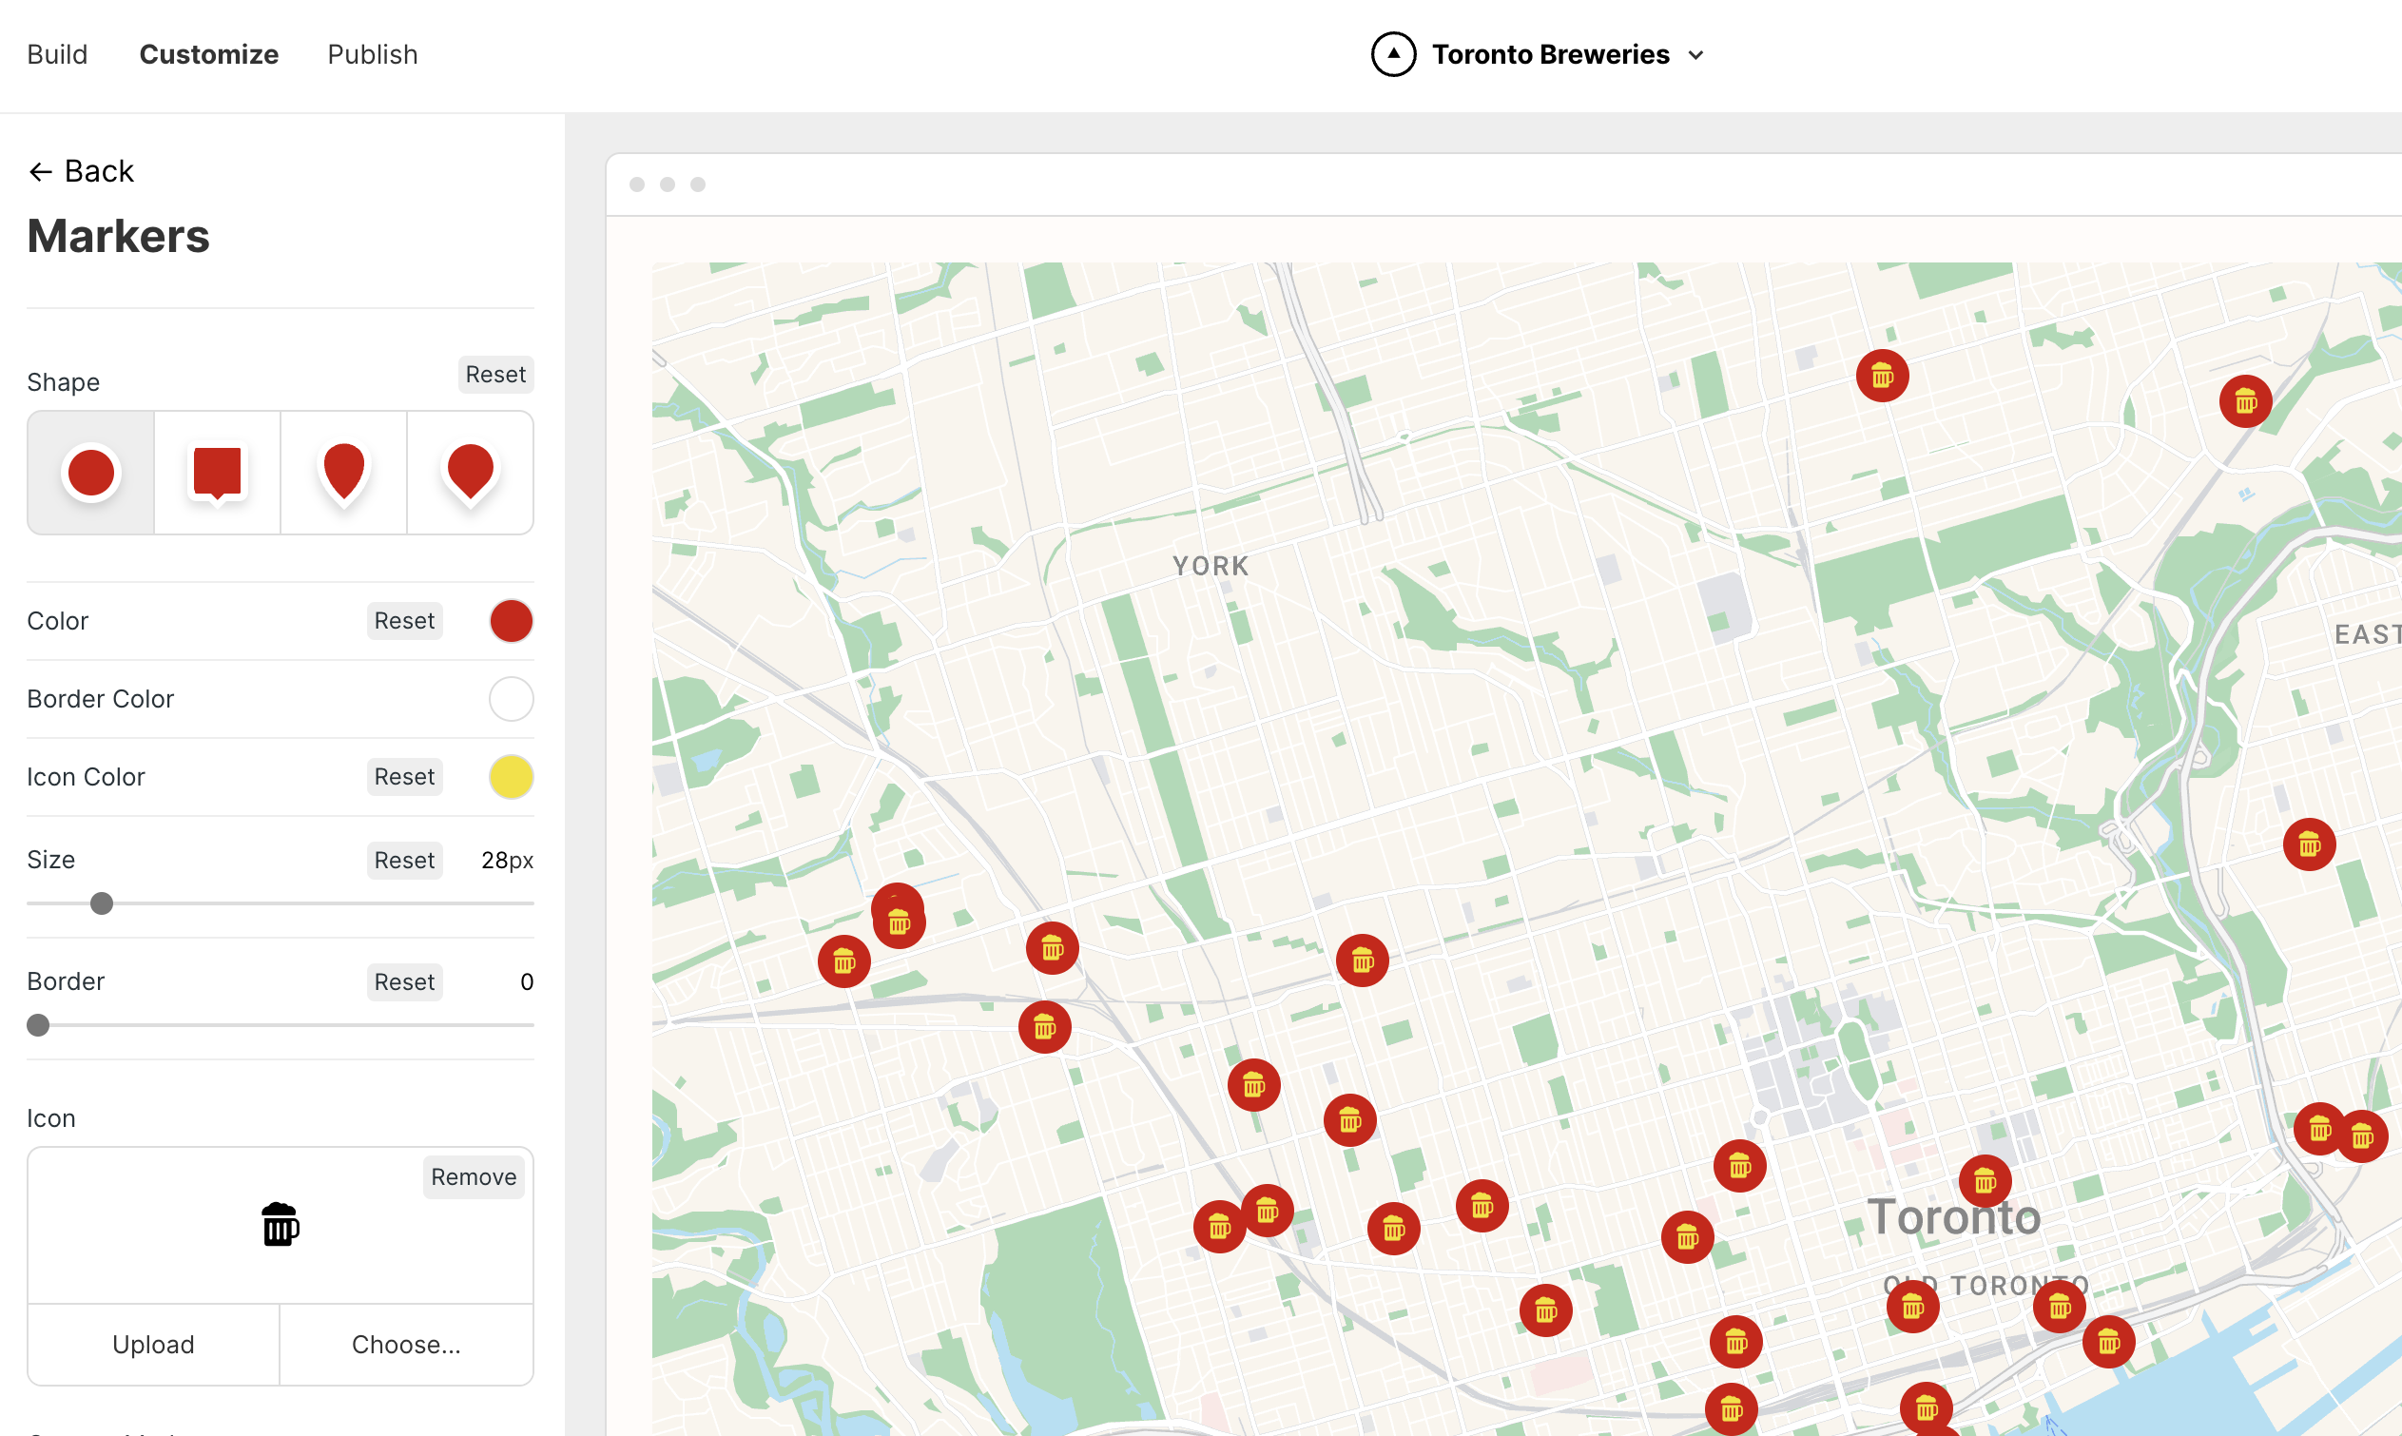Select the round teardrop marker shape

tap(470, 474)
